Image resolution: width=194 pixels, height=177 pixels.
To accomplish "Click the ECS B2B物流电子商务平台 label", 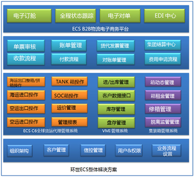I will [100, 29].
